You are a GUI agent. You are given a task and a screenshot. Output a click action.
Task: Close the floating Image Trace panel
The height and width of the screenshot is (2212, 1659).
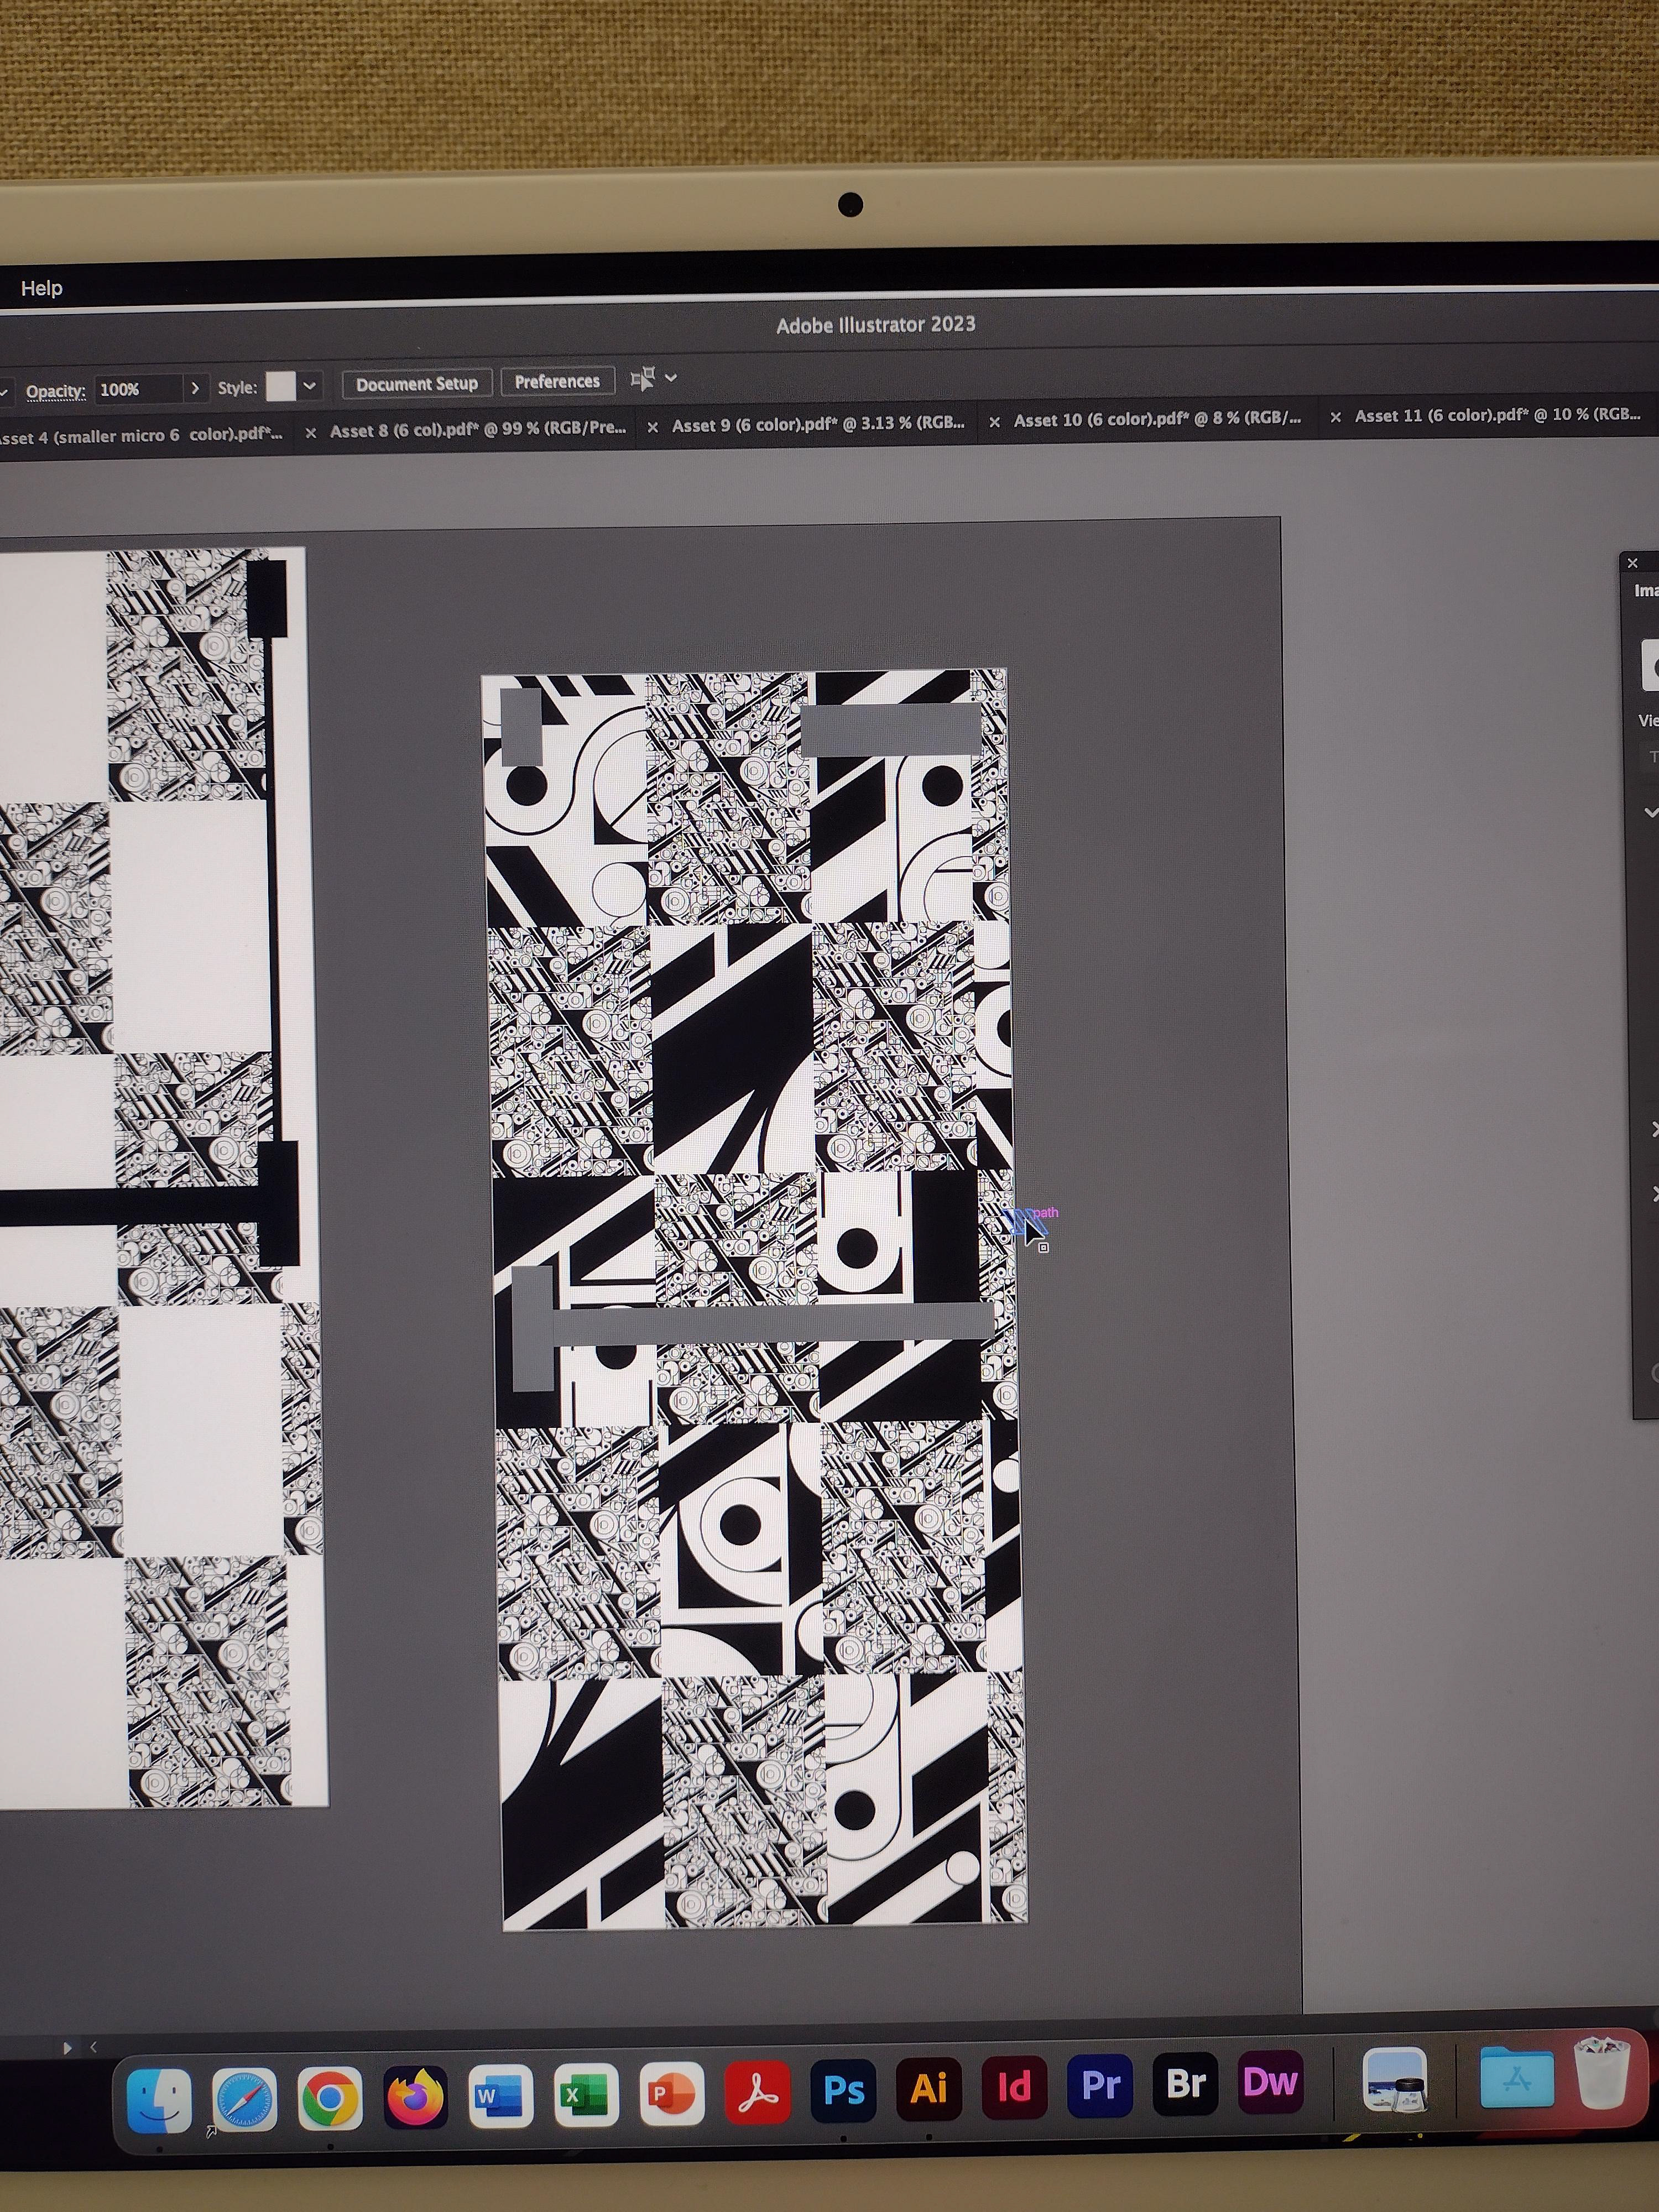[1633, 563]
